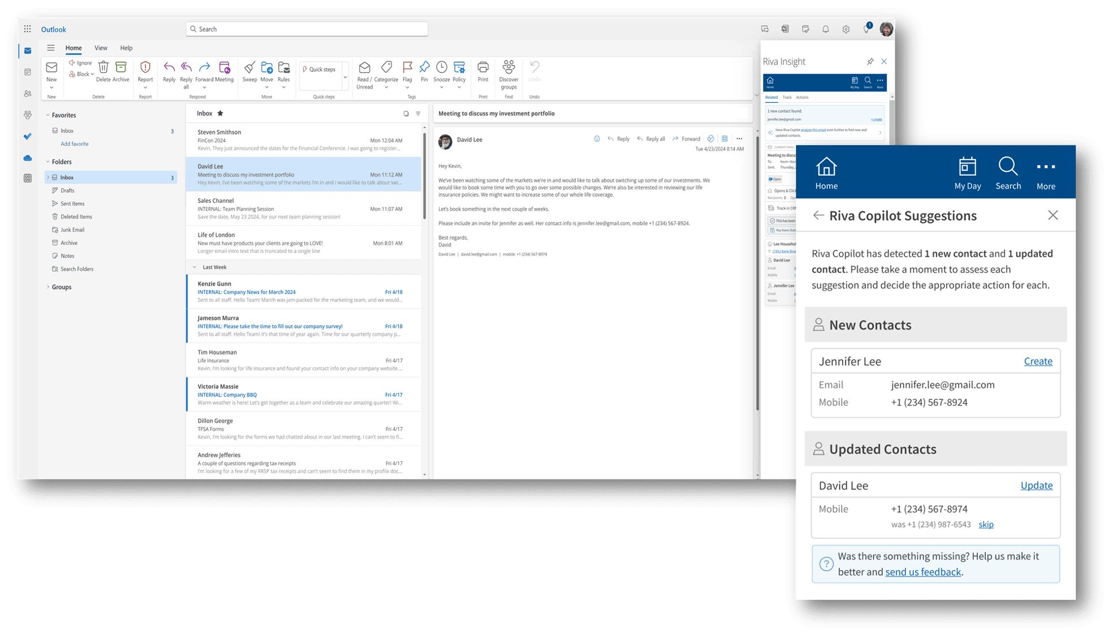Click Reply all in the ribbon

[x=186, y=67]
